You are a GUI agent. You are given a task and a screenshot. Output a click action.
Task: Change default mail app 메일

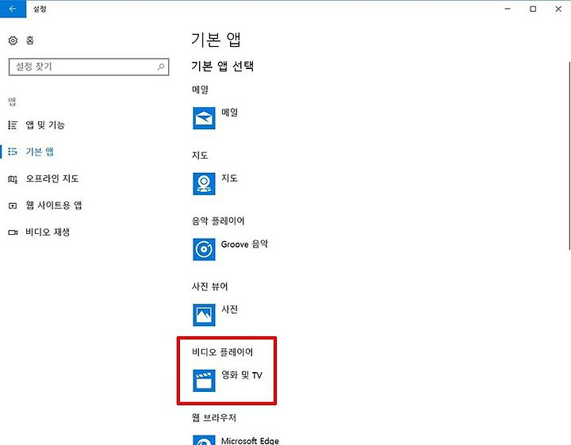pos(229,113)
